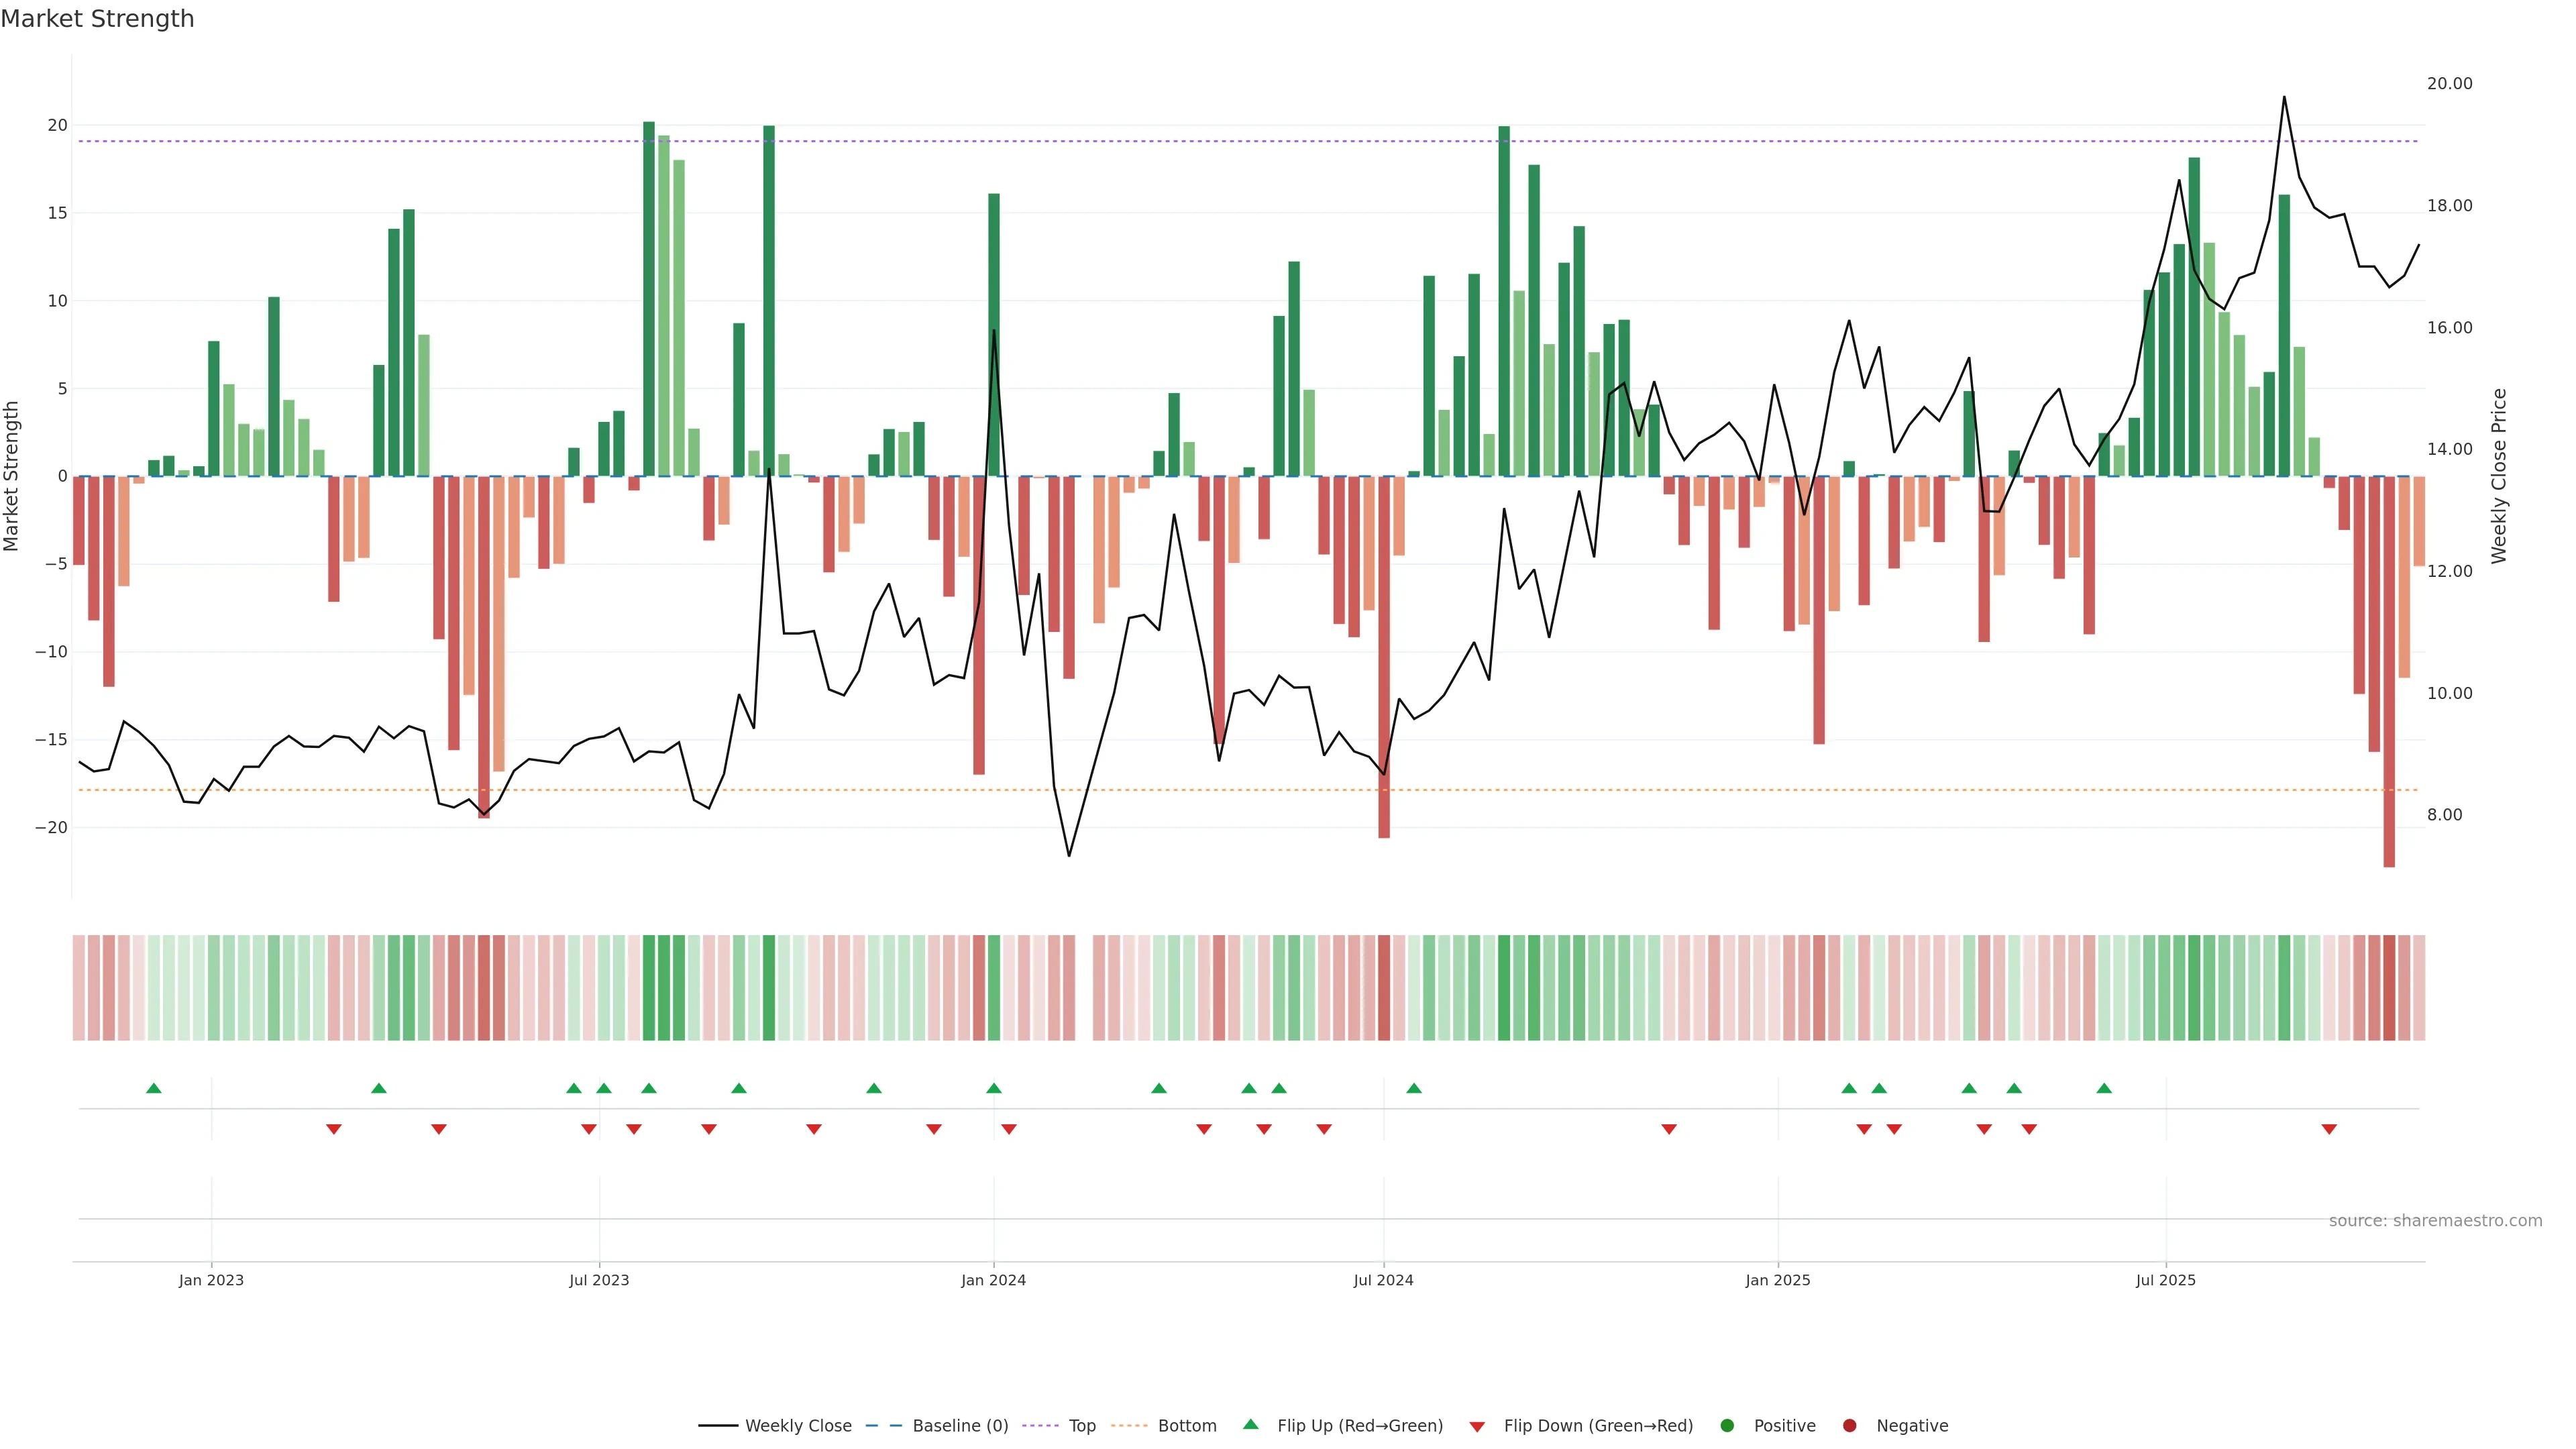Click the source: sharemaestro.com text
This screenshot has width=2576, height=1449.
(x=2435, y=1220)
